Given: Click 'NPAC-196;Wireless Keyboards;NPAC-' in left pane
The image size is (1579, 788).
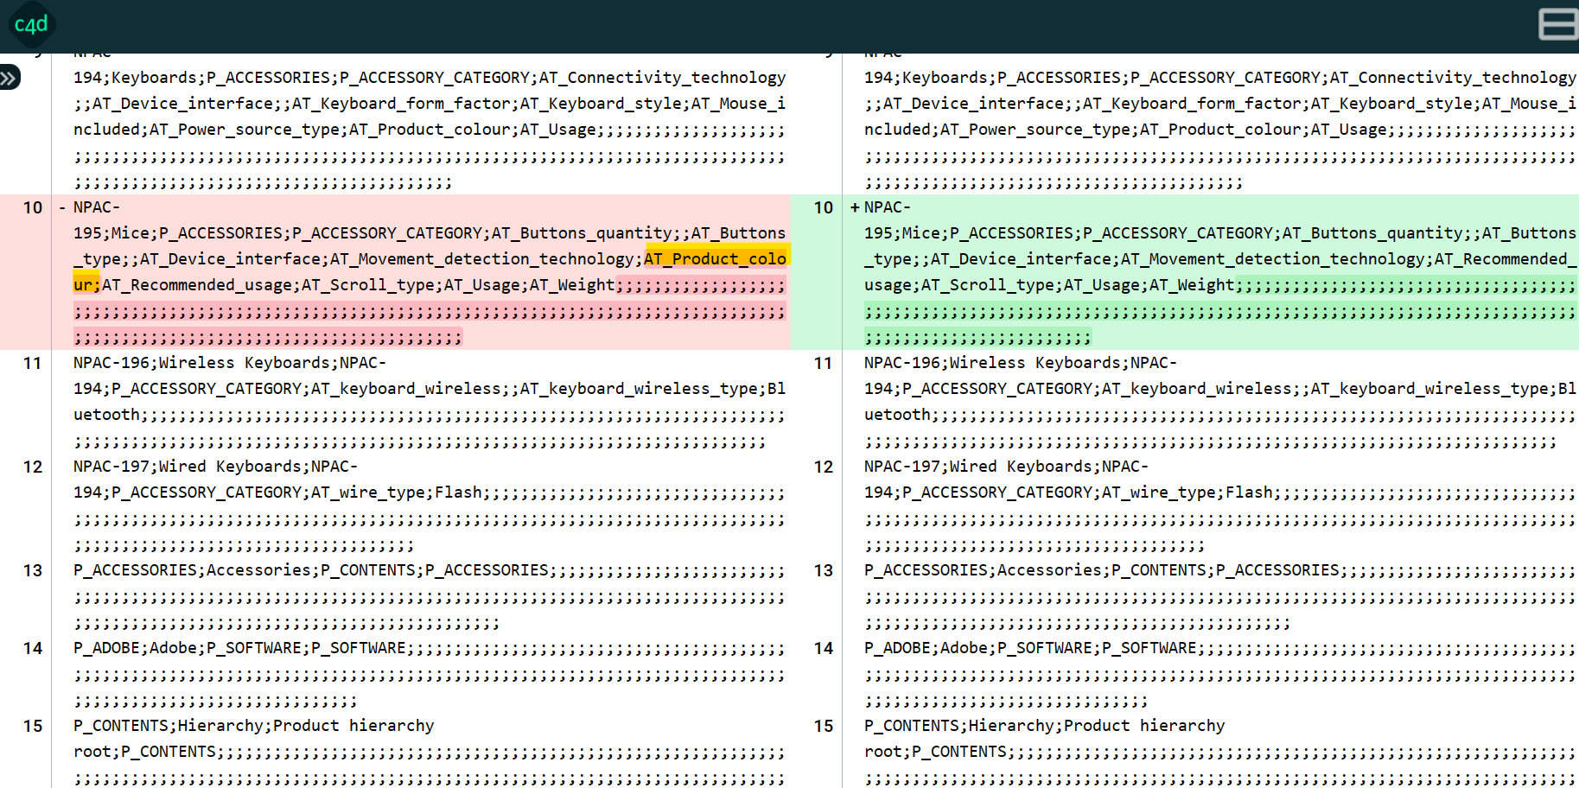Looking at the screenshot, I should (x=230, y=363).
